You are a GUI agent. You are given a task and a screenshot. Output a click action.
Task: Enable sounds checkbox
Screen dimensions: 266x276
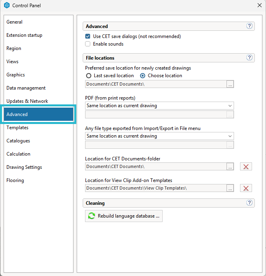(88, 44)
